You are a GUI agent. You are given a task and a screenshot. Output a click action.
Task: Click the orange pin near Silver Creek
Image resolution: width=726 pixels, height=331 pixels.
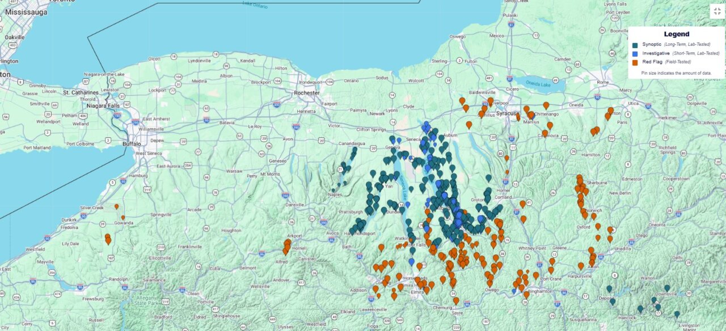[x=116, y=207]
